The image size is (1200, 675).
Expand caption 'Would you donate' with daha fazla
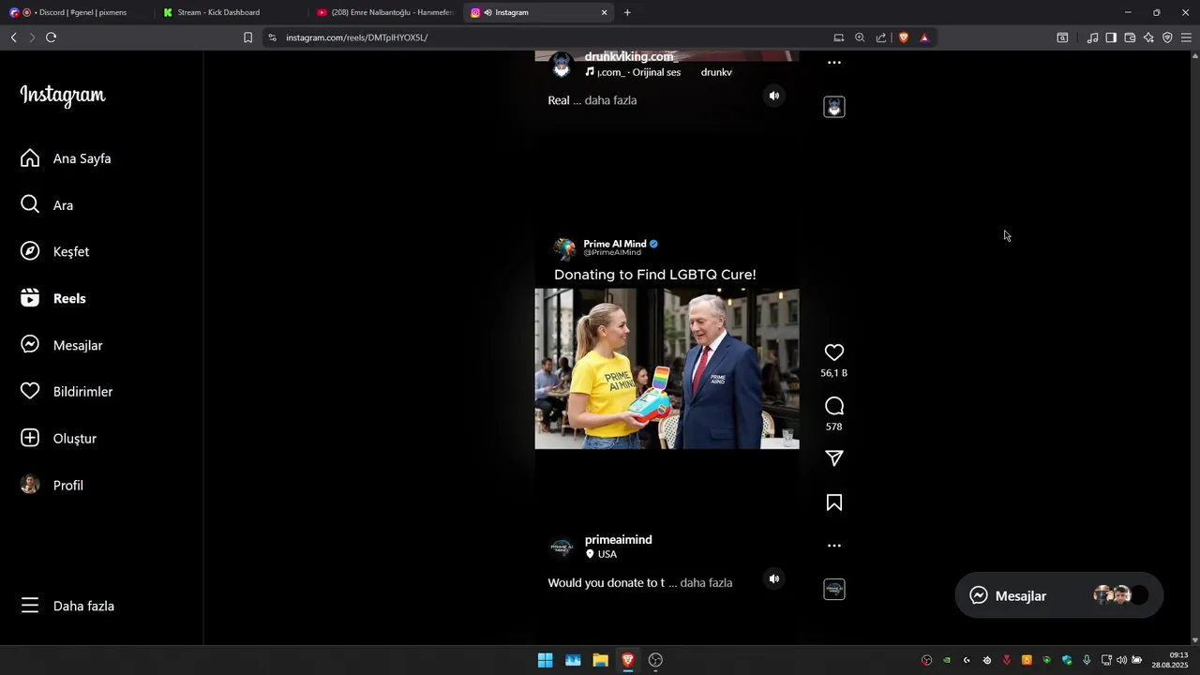click(706, 583)
